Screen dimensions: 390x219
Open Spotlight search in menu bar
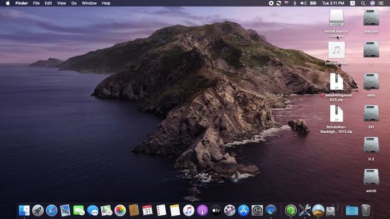coord(363,3)
